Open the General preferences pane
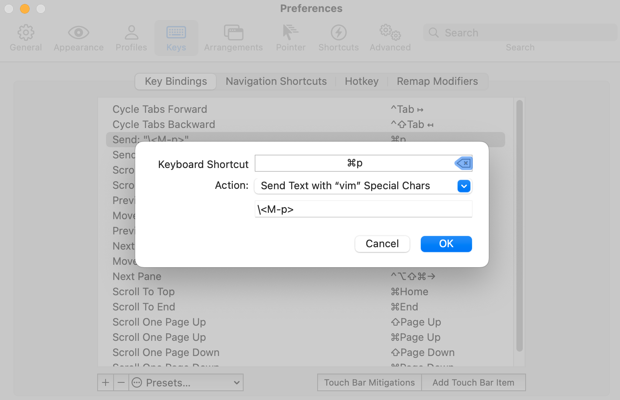The image size is (620, 400). point(26,38)
